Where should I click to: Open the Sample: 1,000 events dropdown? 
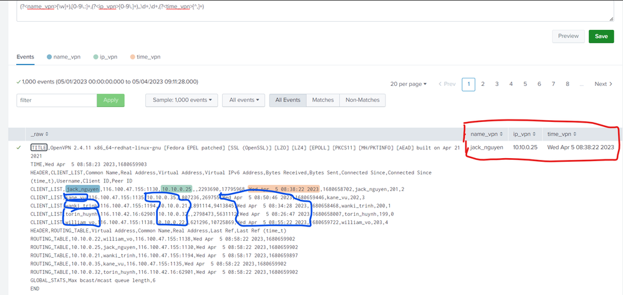pos(181,100)
